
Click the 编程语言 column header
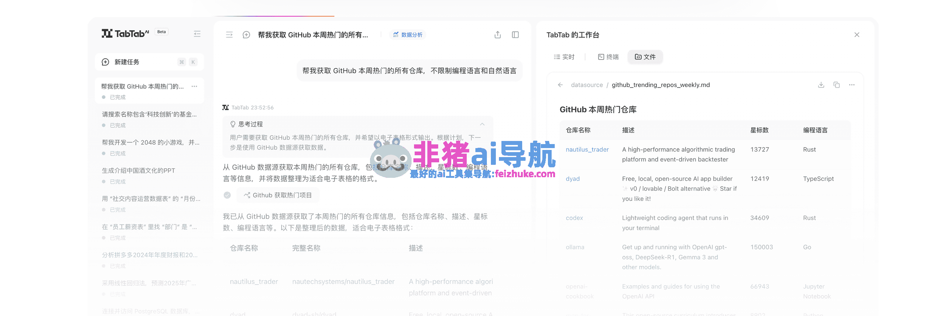click(815, 130)
